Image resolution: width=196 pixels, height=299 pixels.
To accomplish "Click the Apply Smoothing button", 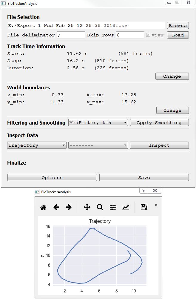I will (159, 122).
